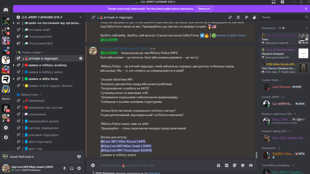The width and height of the screenshot is (310, 174).
Task: Open the MiyaGi & Endspiel activity card
Action: coord(284,54)
